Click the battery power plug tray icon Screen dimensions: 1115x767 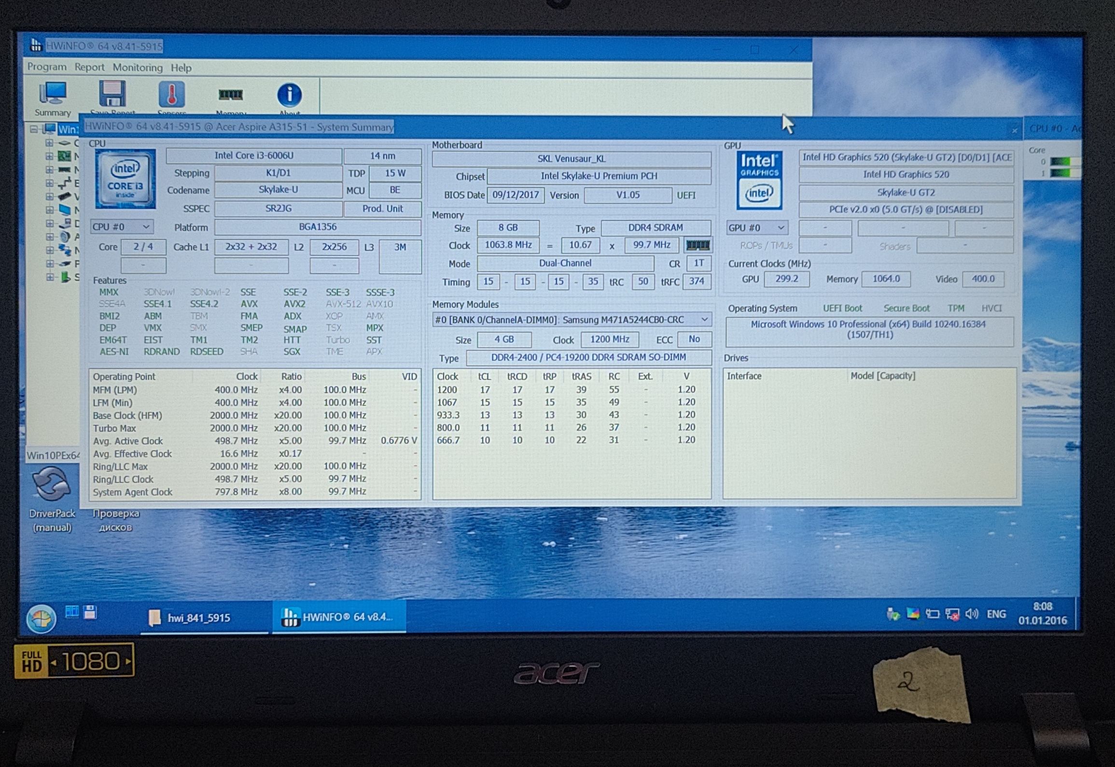[933, 614]
